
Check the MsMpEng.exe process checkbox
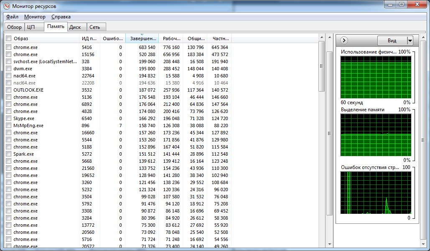(8, 125)
